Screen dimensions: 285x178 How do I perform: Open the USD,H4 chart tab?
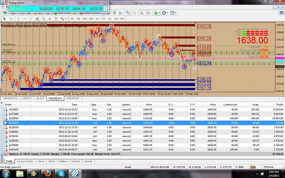27,98
